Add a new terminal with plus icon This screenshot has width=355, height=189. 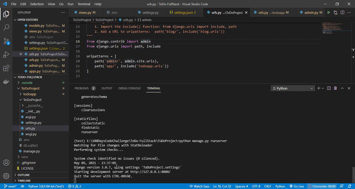(319, 88)
